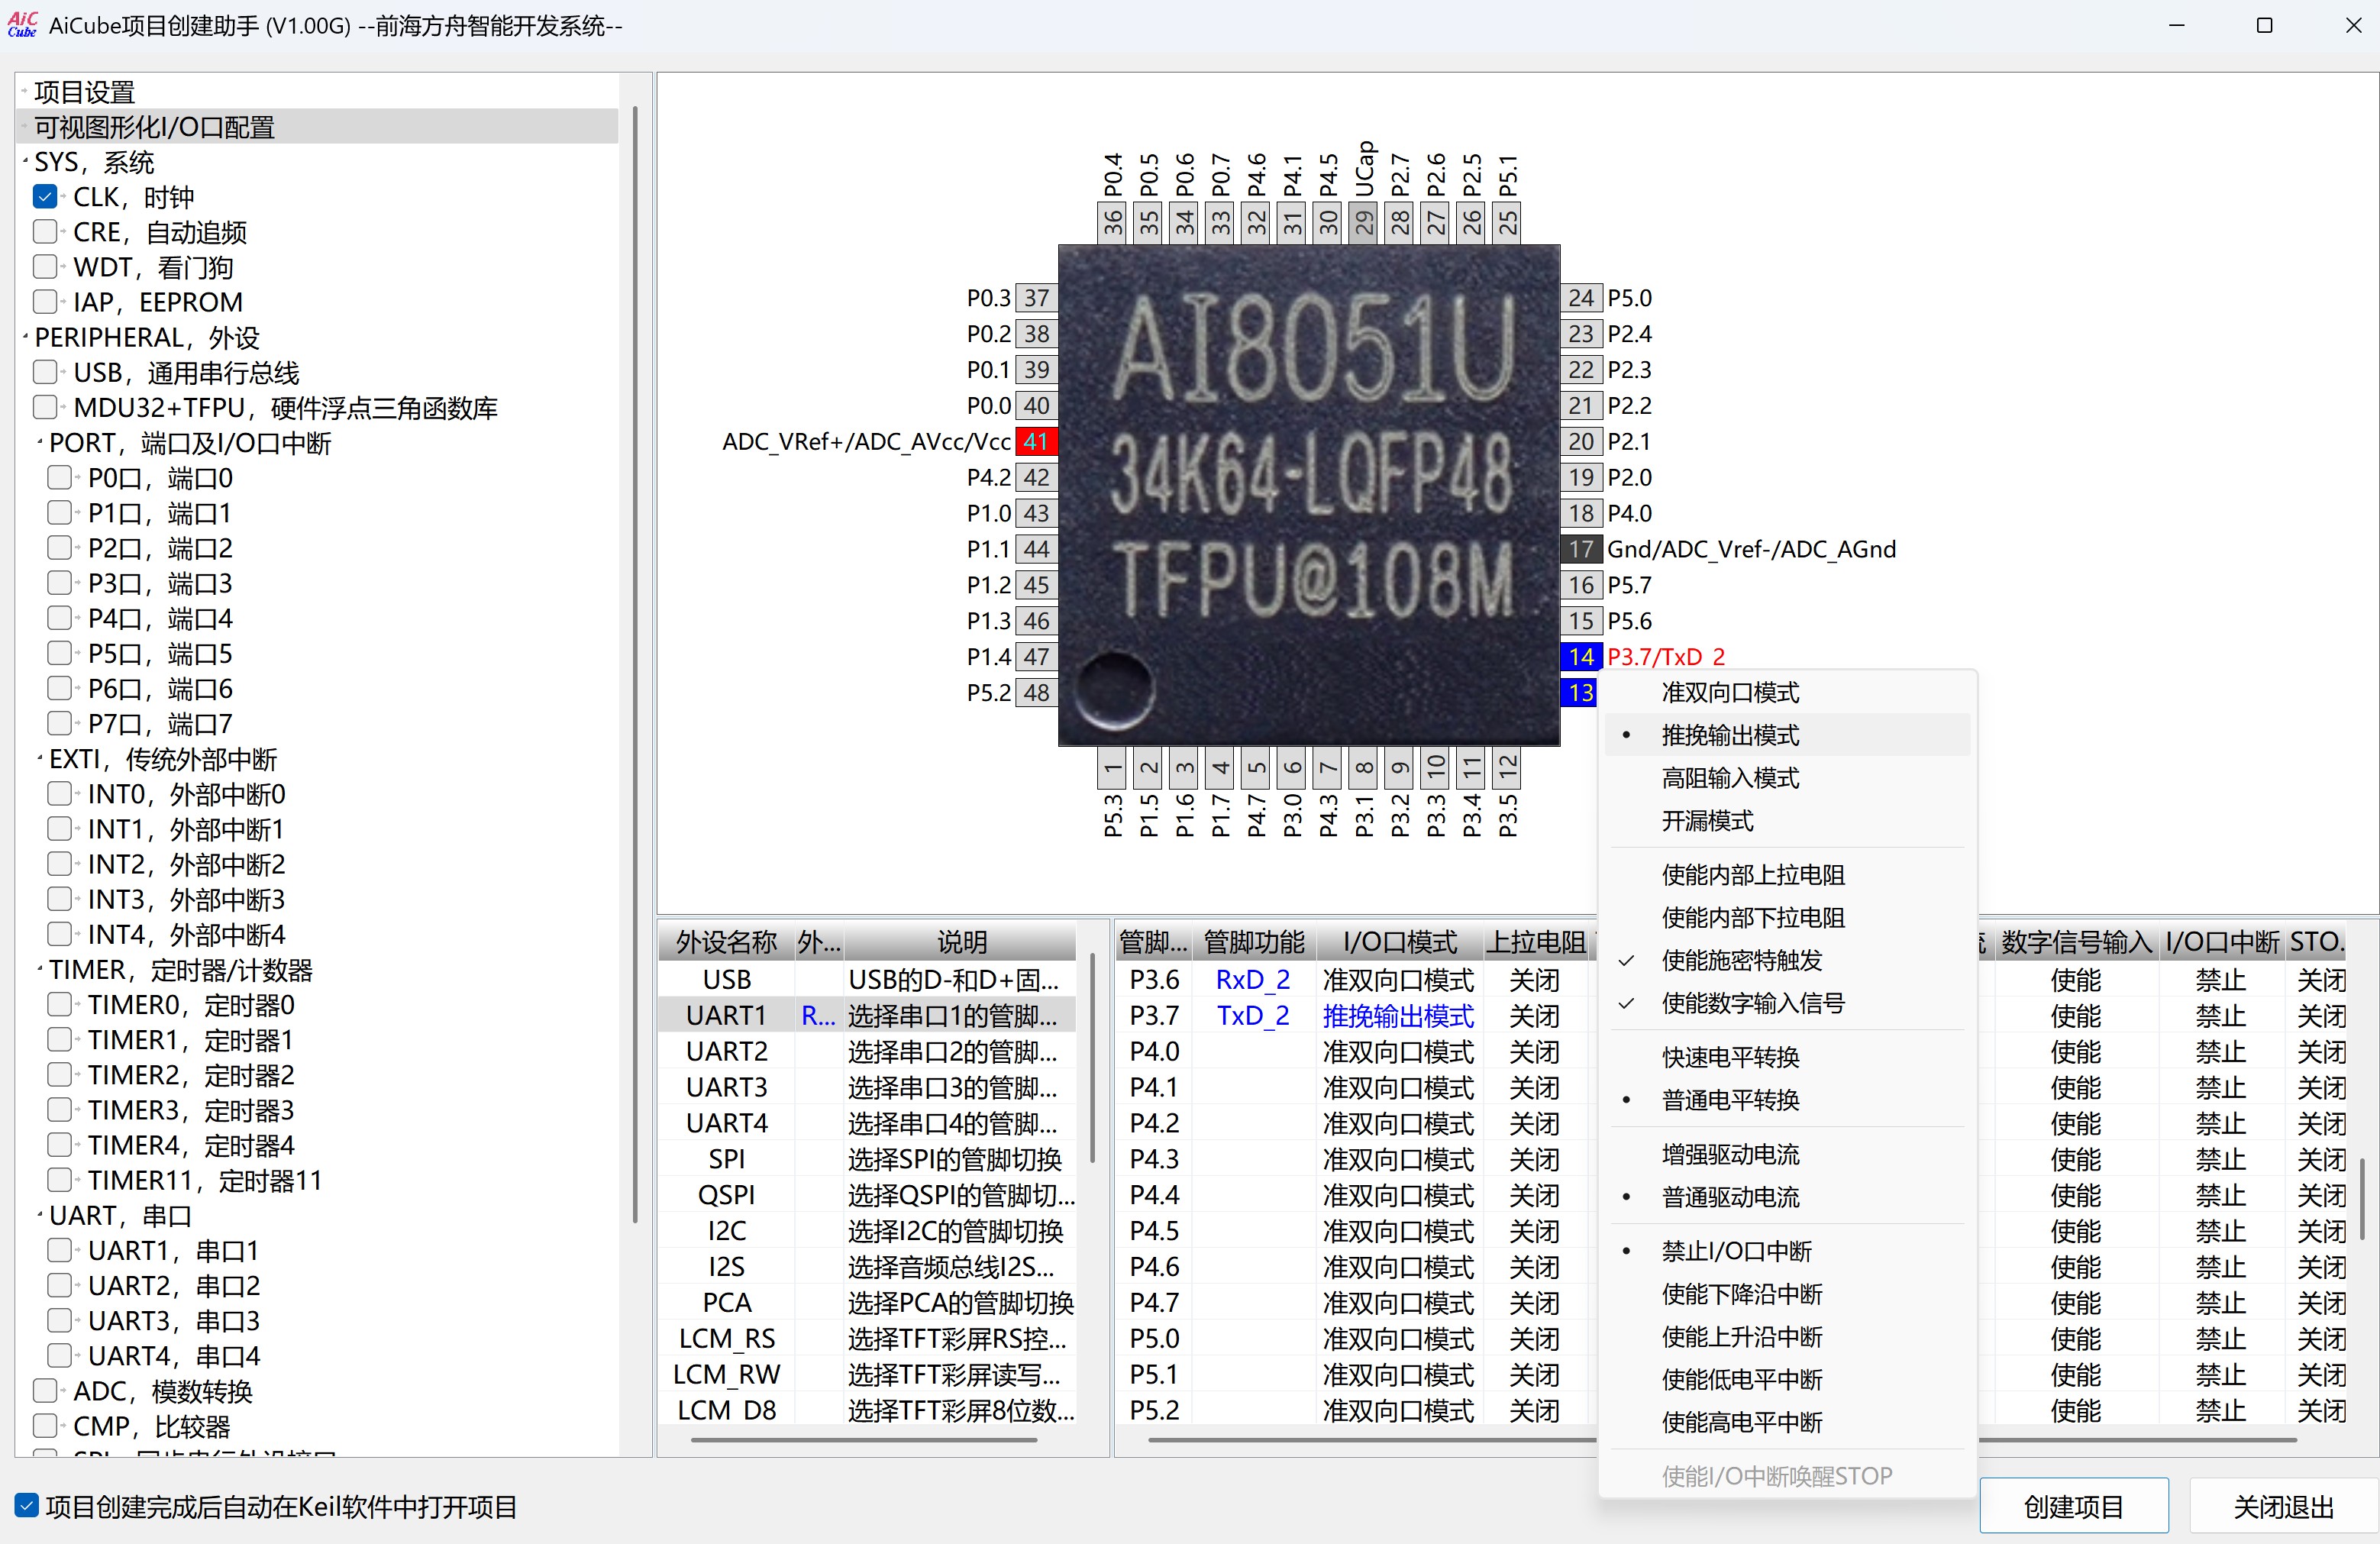The width and height of the screenshot is (2380, 1544).
Task: Collapse TIMER 定时器/计数器 node
Action: pos(40,970)
